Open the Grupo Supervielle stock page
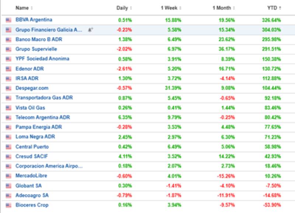The height and width of the screenshot is (213, 295). pyautogui.click(x=36, y=49)
